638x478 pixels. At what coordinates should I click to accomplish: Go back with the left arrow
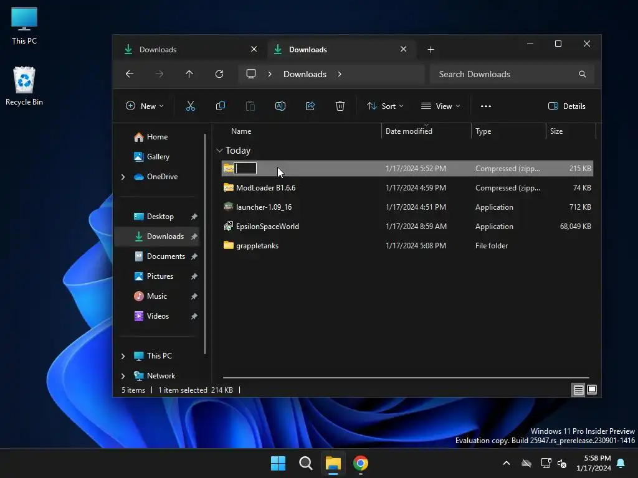(130, 74)
